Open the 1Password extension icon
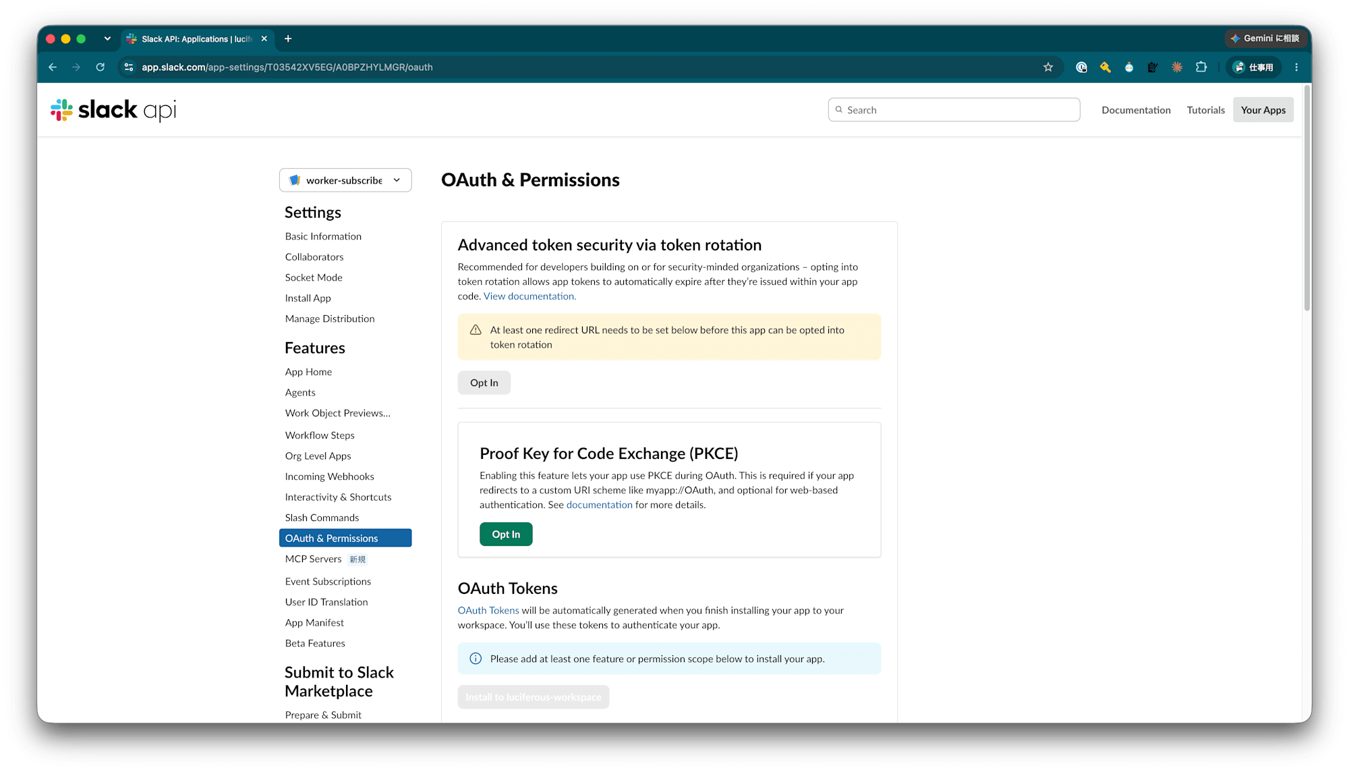1349x772 pixels. point(1081,67)
